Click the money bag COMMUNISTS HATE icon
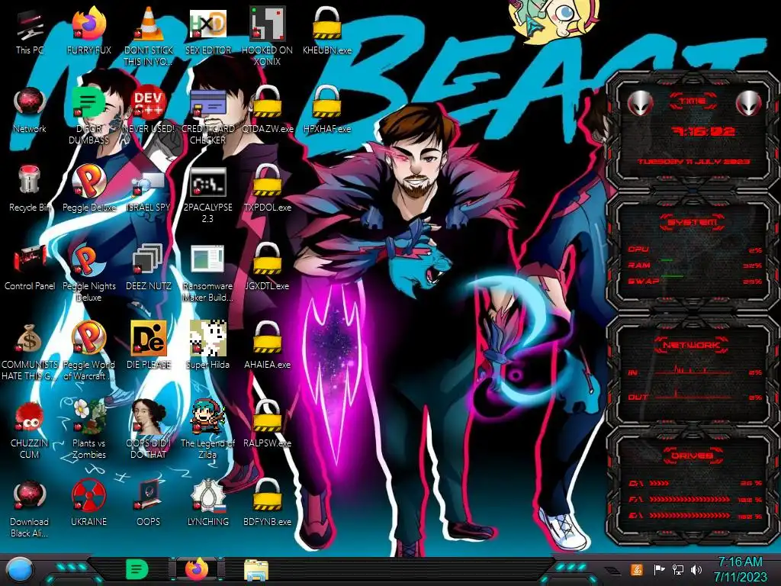 tap(30, 352)
